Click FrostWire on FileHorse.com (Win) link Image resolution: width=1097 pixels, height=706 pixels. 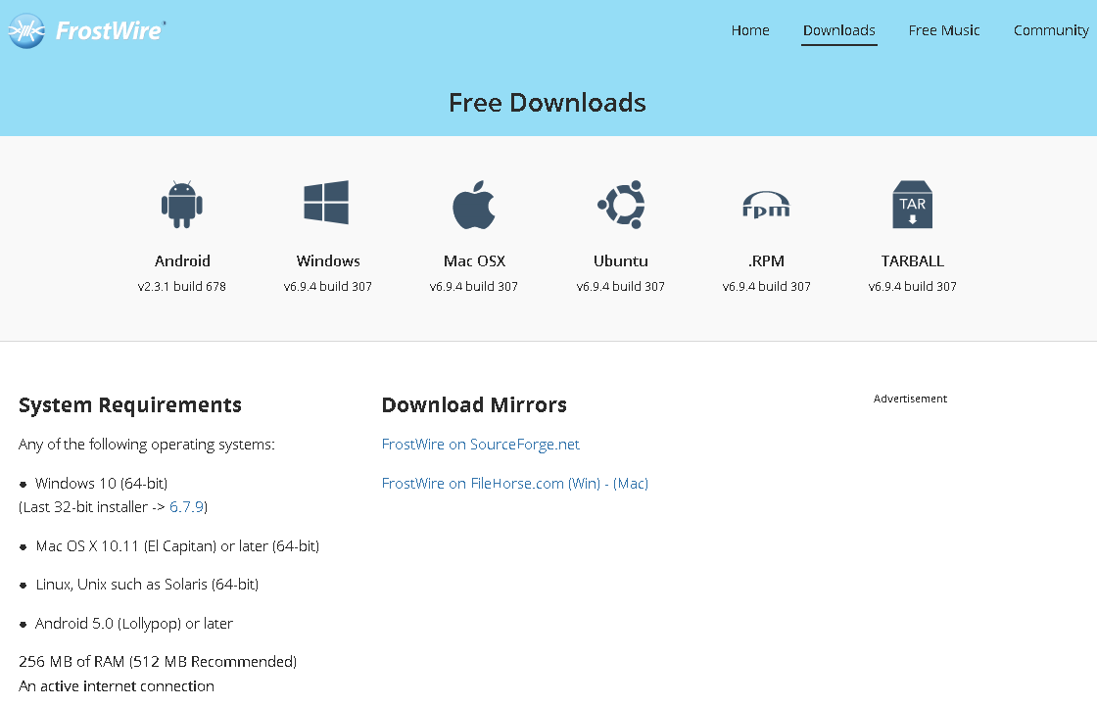click(x=487, y=484)
